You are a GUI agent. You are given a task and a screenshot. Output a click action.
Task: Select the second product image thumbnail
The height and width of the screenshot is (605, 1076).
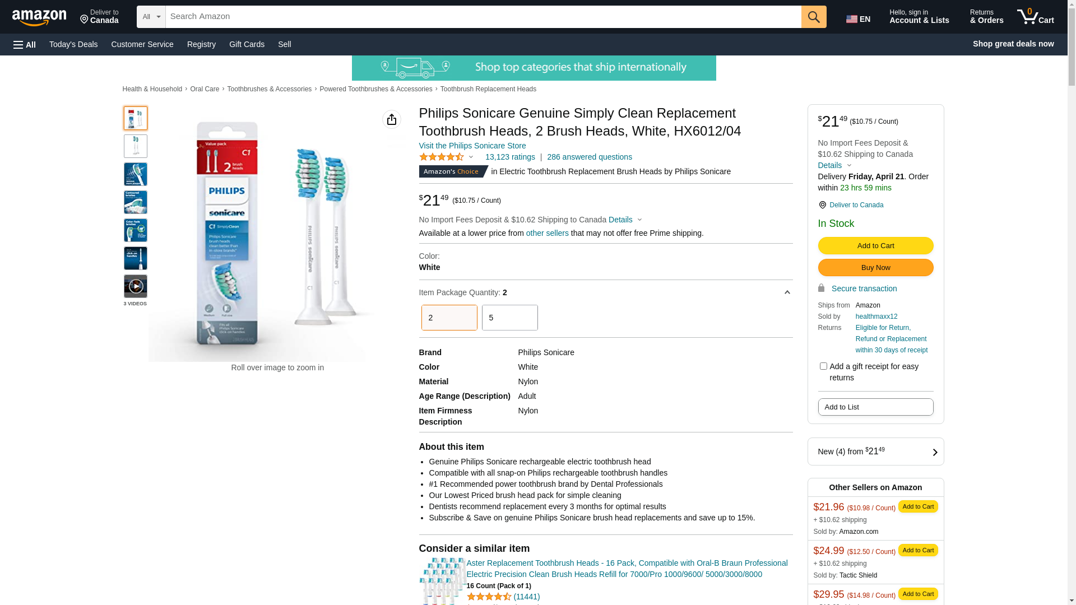point(136,146)
